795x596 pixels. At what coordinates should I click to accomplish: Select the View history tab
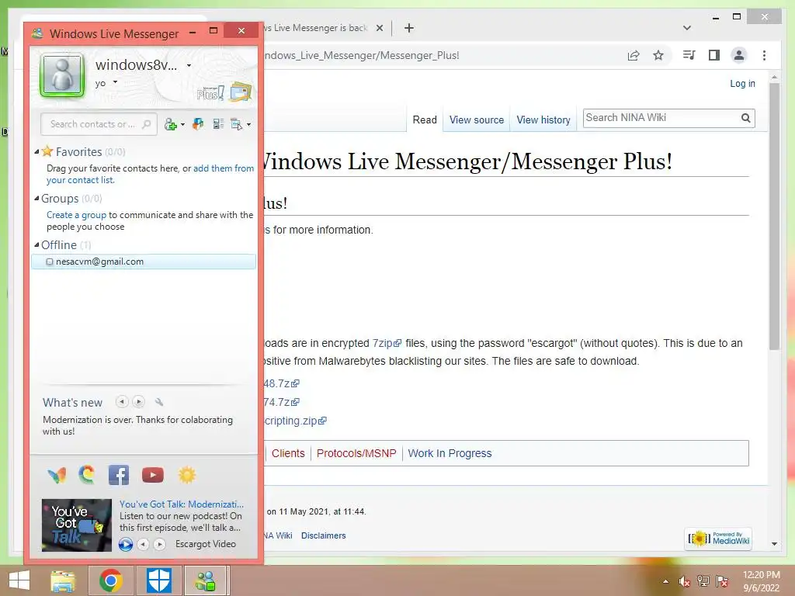click(543, 120)
